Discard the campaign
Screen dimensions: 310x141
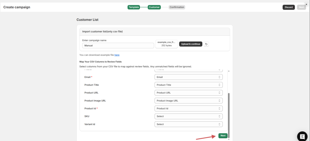289,7
